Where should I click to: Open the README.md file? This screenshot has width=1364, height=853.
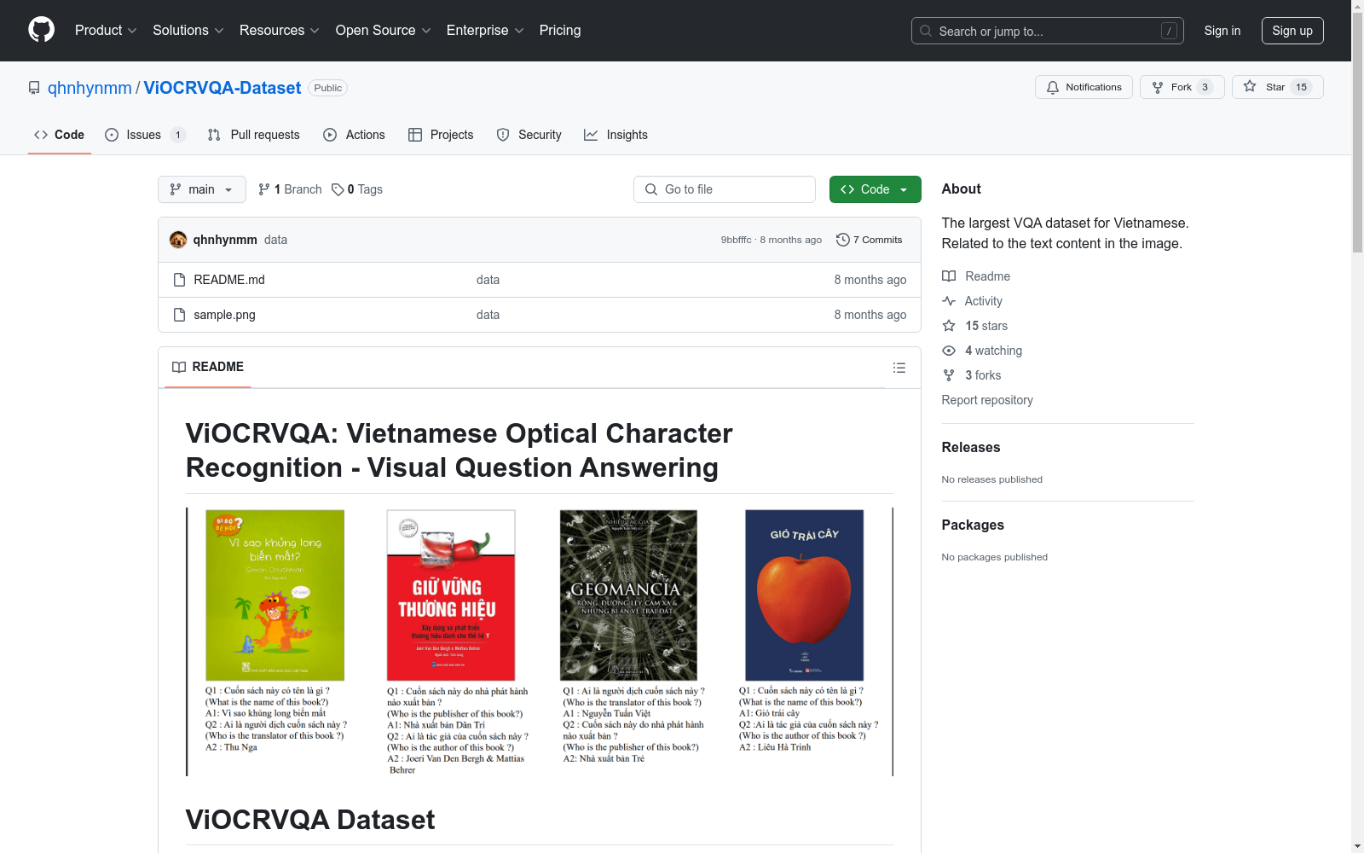[x=229, y=280]
